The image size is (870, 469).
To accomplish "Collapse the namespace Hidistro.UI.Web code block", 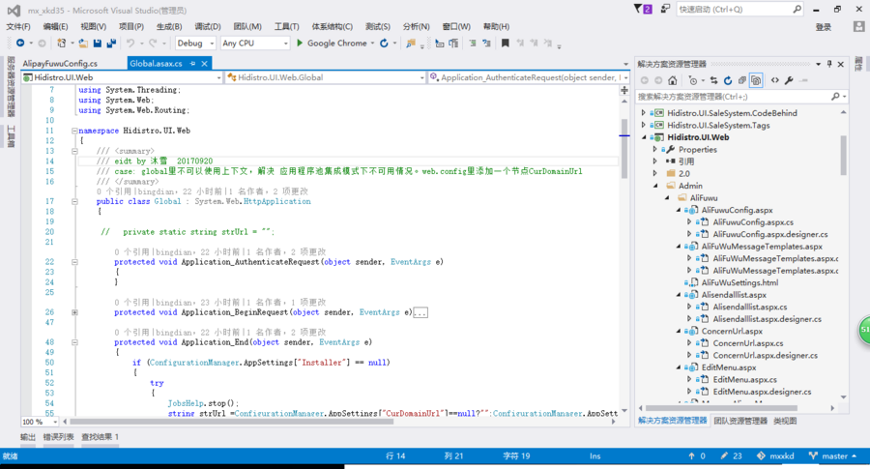I will pos(74,131).
